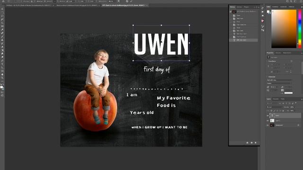The image size is (303, 170).
Task: Hide the selected Owen text layer
Action: [267, 116]
